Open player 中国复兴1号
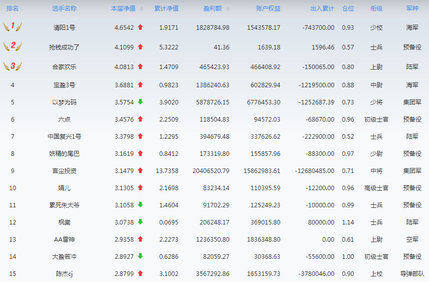 point(64,137)
